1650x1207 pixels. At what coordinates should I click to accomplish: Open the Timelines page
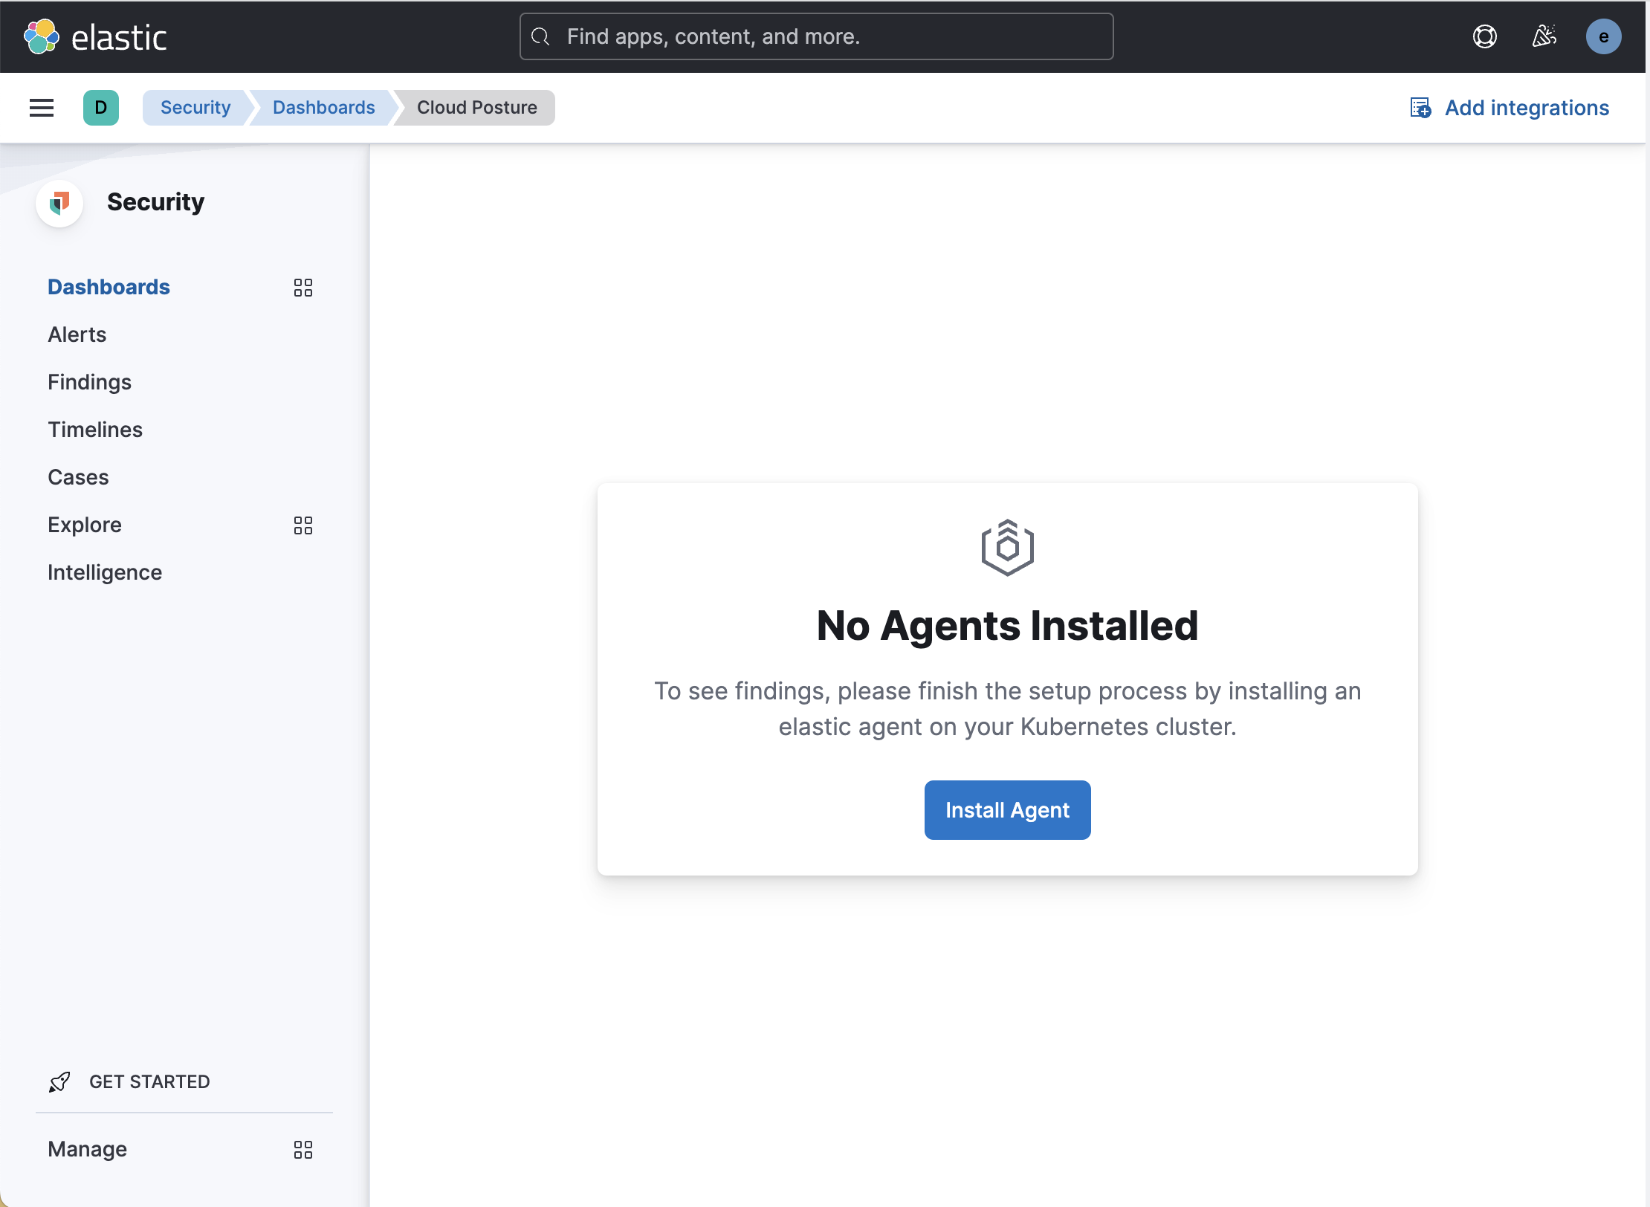click(x=95, y=429)
